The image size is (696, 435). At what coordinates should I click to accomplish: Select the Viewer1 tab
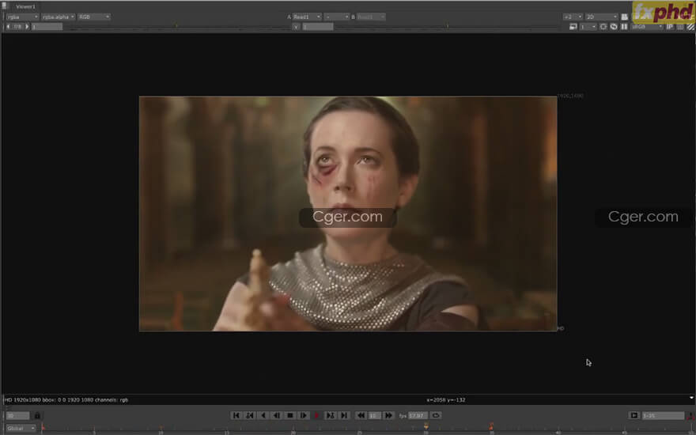pyautogui.click(x=25, y=6)
